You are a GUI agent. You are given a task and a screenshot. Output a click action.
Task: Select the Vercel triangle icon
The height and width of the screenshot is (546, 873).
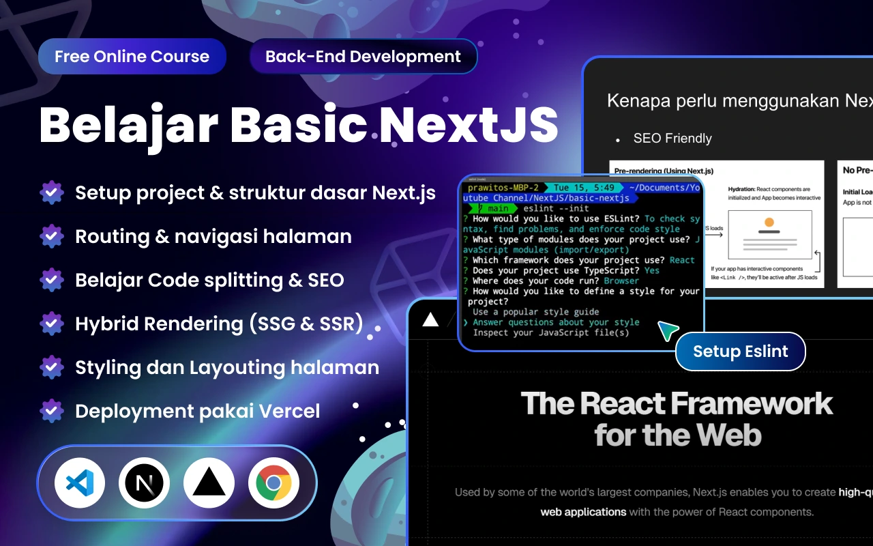point(209,483)
